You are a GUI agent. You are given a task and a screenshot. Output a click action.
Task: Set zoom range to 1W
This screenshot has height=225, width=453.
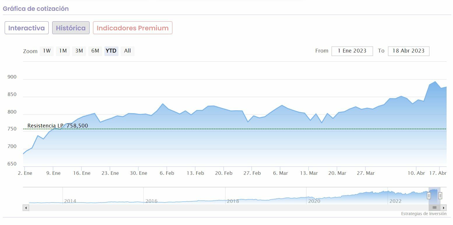pyautogui.click(x=47, y=51)
